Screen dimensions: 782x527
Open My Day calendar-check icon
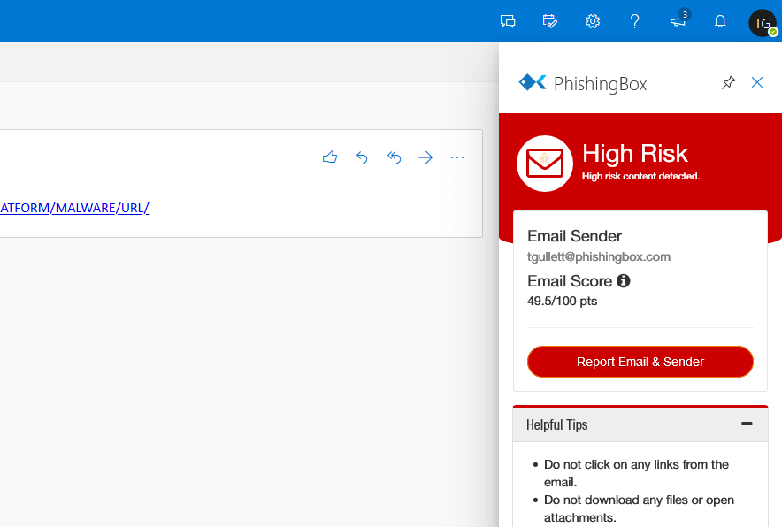[x=550, y=21]
